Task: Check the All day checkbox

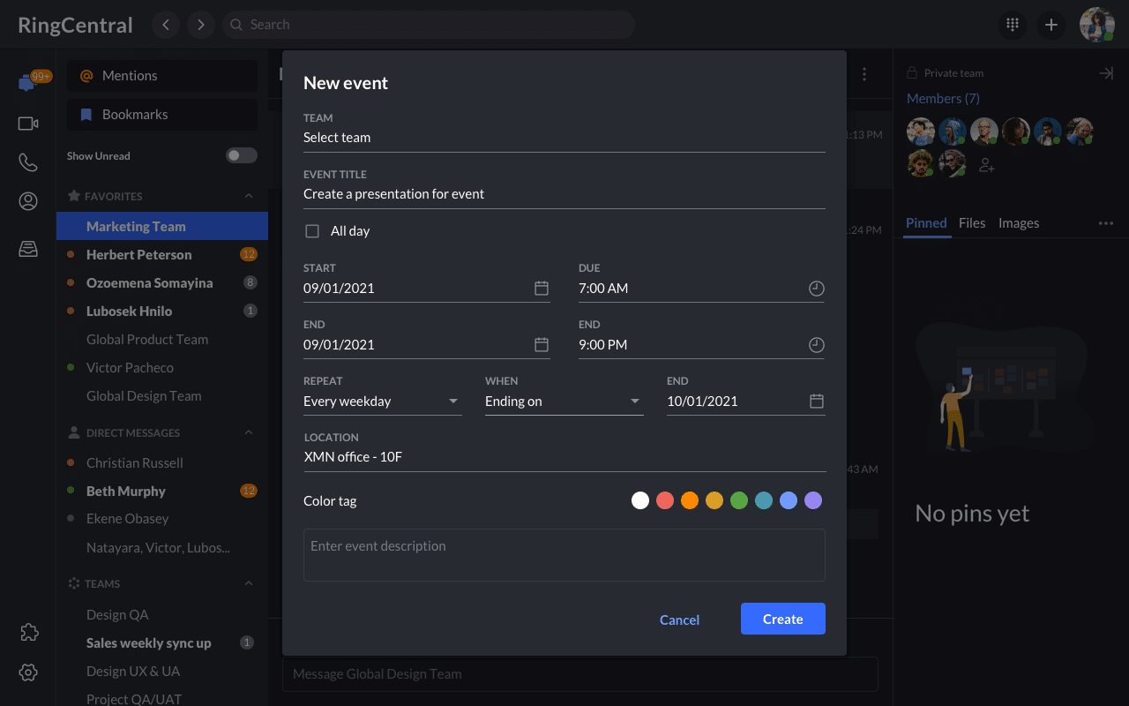Action: pyautogui.click(x=312, y=231)
